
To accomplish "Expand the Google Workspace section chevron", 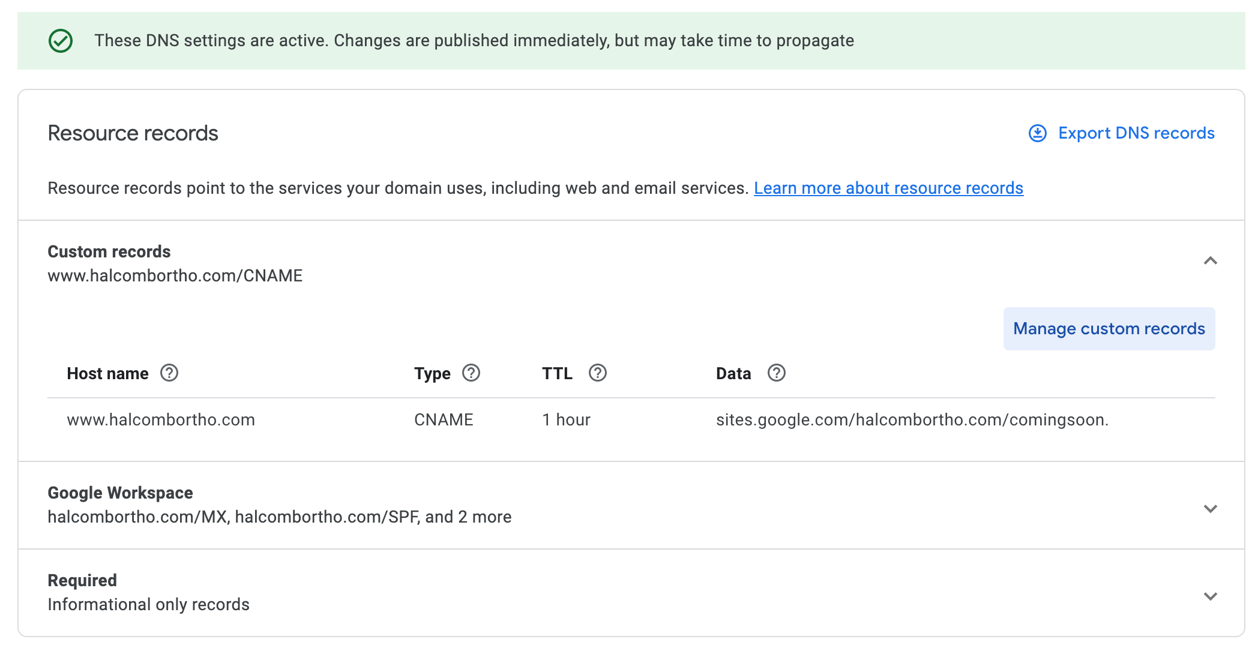I will tap(1210, 509).
